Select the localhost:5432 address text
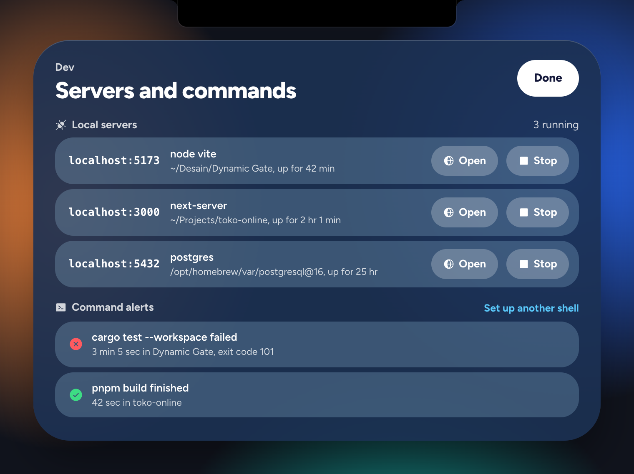Image resolution: width=634 pixels, height=474 pixels. [x=114, y=264]
